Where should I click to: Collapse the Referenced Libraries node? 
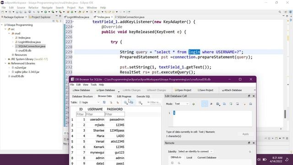pos(5,63)
